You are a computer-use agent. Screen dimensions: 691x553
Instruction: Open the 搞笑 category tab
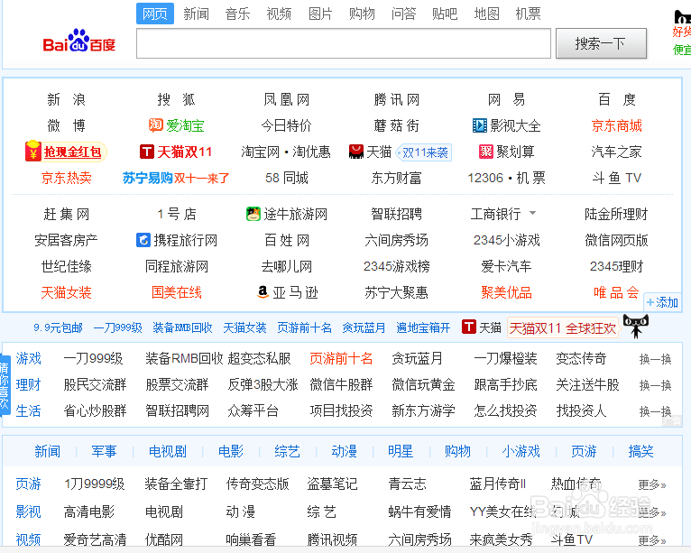[640, 451]
